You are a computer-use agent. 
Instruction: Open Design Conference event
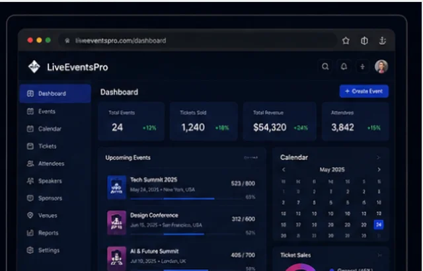pyautogui.click(x=154, y=215)
